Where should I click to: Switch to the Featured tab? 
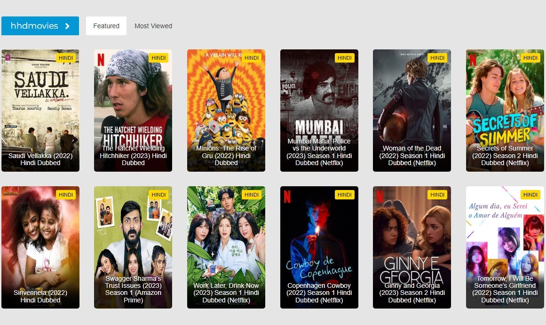pos(106,26)
